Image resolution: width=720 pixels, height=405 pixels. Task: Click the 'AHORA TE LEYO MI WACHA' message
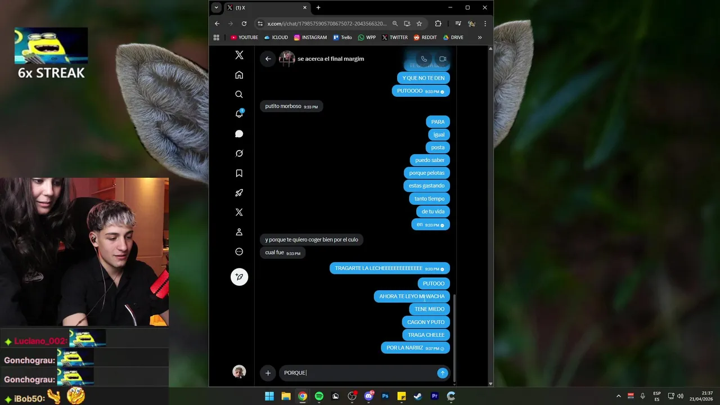(412, 296)
